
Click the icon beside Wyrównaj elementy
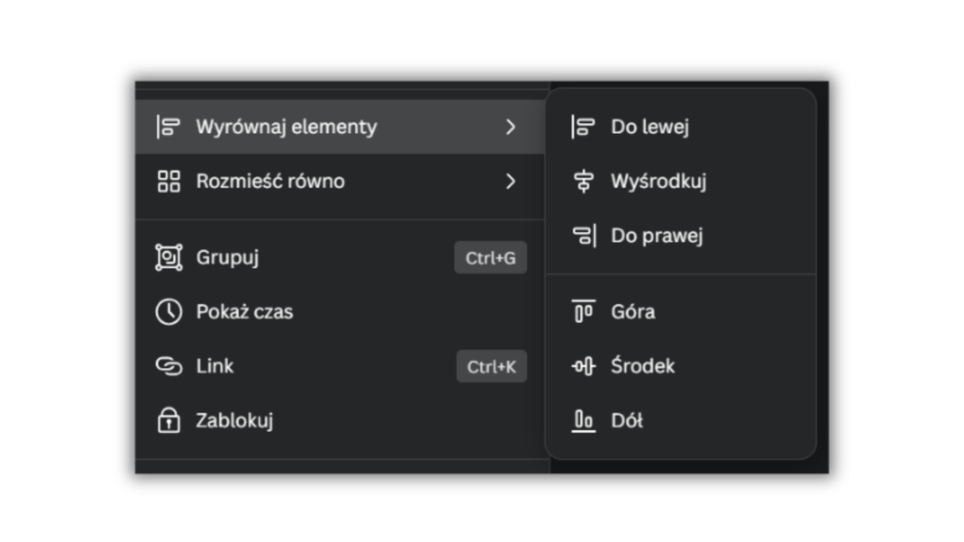point(169,127)
